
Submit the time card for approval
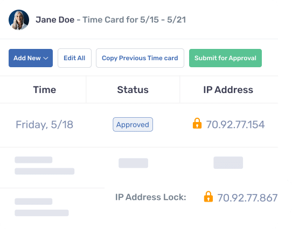225,58
